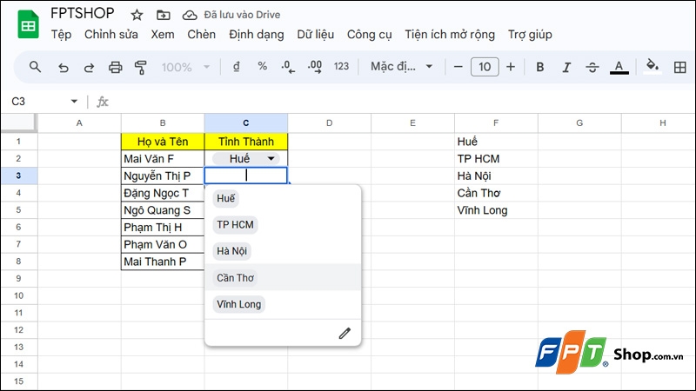Open the Mặc đị... font dropdown
Screen dimensions: 696x391
pos(401,67)
